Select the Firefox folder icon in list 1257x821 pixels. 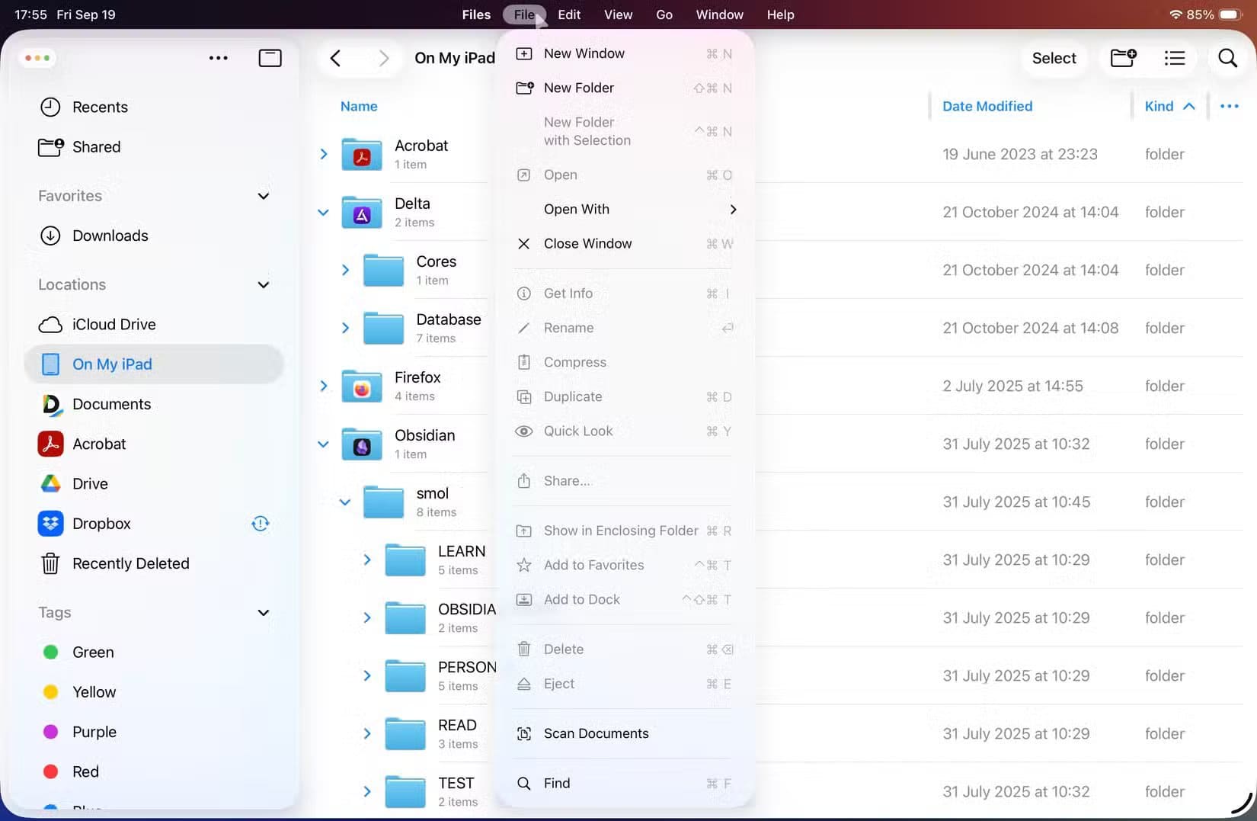click(x=362, y=386)
